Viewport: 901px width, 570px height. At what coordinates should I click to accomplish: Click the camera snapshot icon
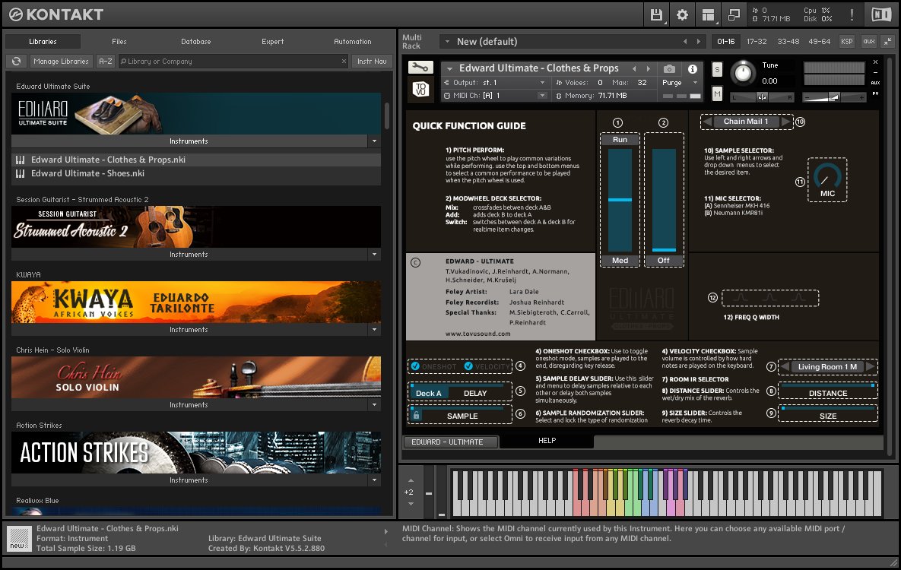(669, 68)
